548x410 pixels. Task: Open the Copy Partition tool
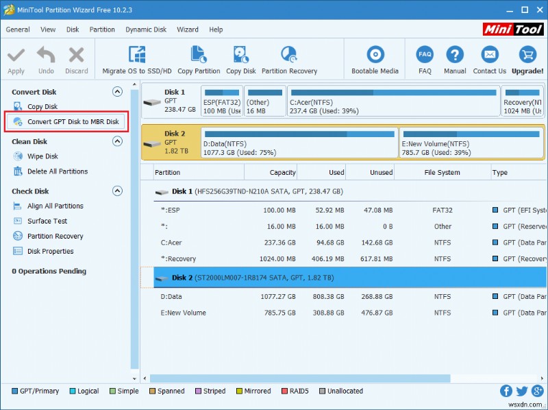pyautogui.click(x=198, y=53)
